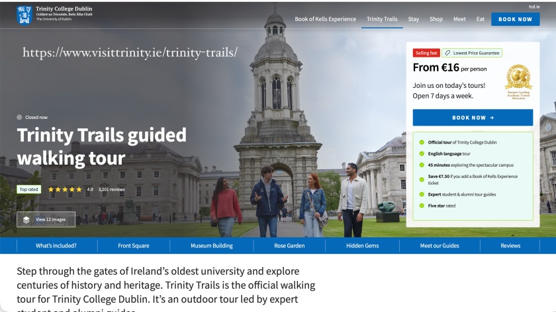
Task: Go to the Rose Garden section tab
Action: point(289,246)
